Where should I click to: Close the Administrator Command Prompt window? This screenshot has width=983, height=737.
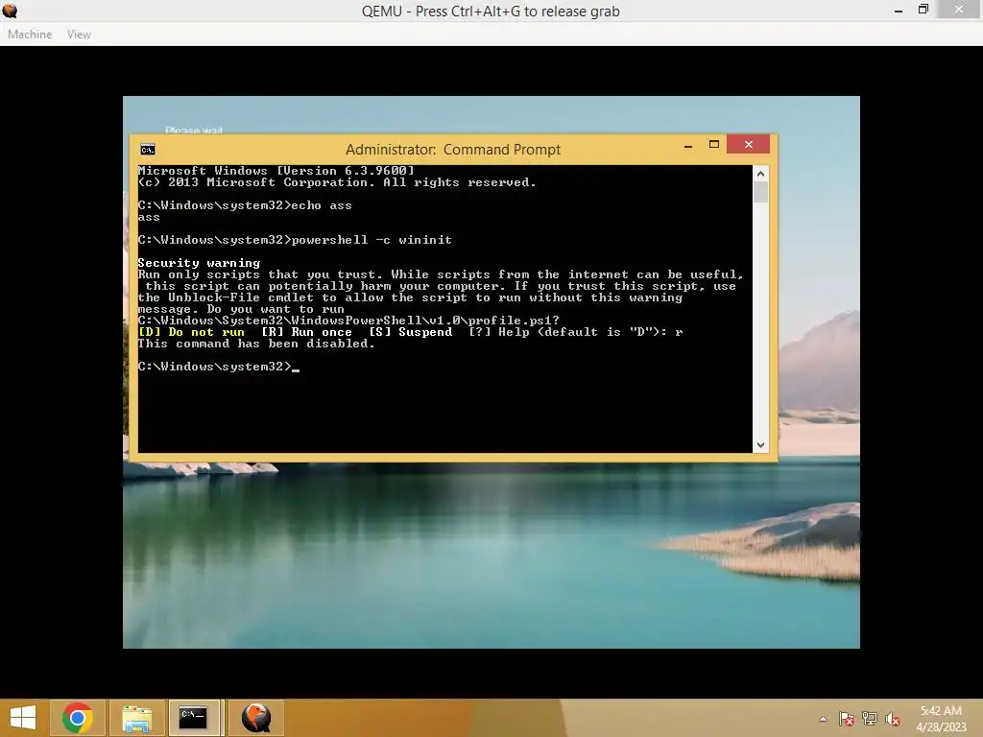point(749,145)
